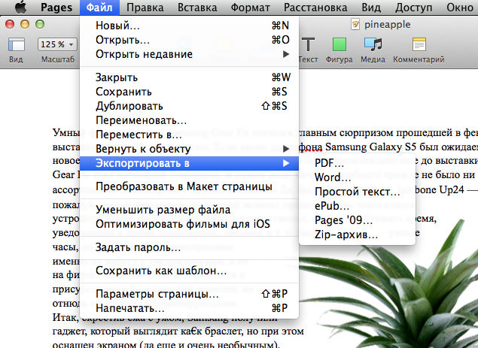
Task: Open the Вставка menu
Action: pos(197,8)
